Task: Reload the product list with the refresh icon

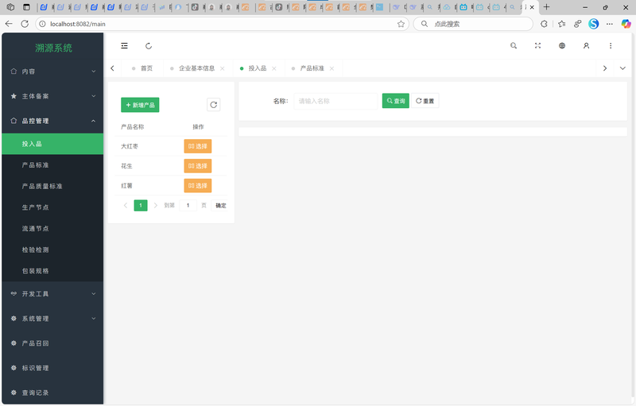Action: [x=213, y=105]
